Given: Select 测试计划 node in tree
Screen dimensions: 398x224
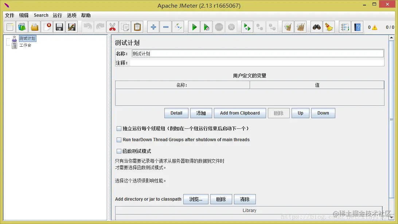Looking at the screenshot, I should [x=27, y=38].
